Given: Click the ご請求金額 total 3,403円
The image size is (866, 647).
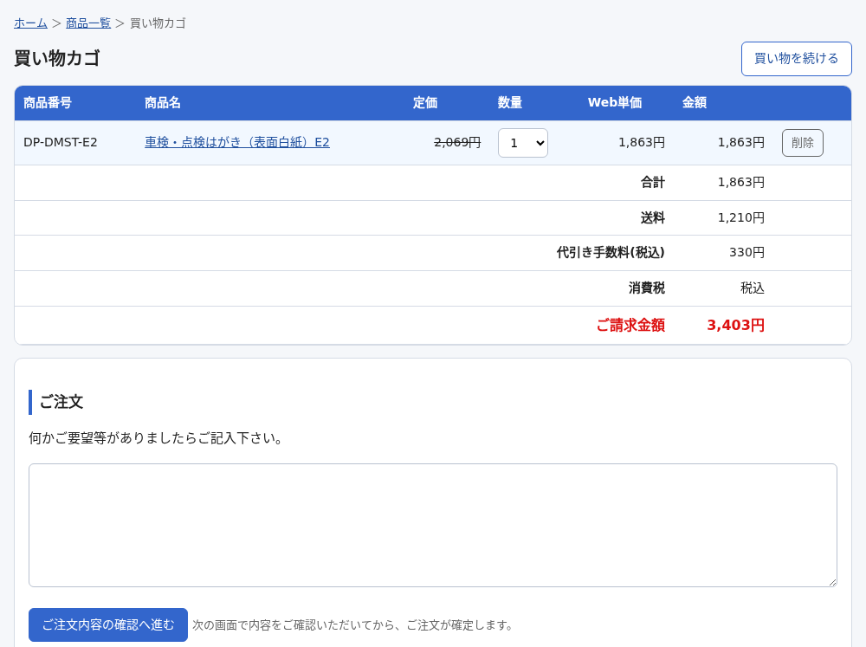Looking at the screenshot, I should [735, 325].
